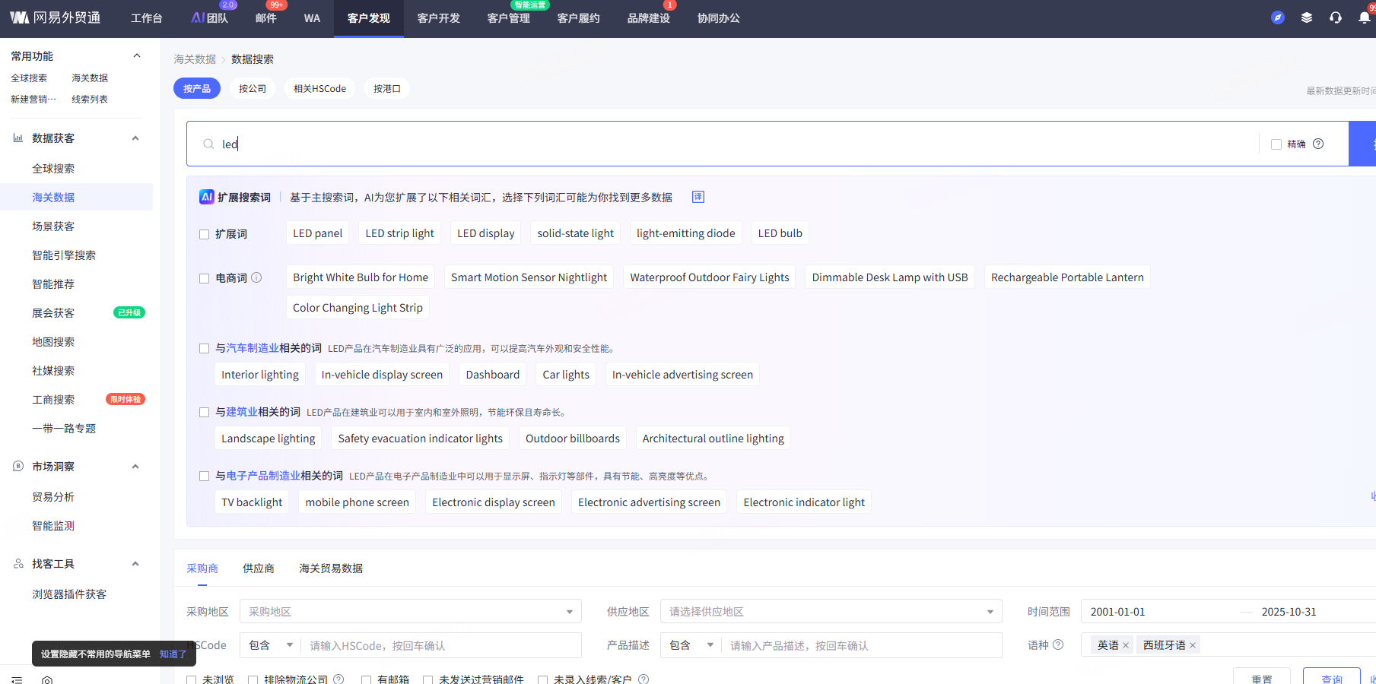Open the 采购地区 dropdown
This screenshot has height=684, width=1376.
coord(410,612)
